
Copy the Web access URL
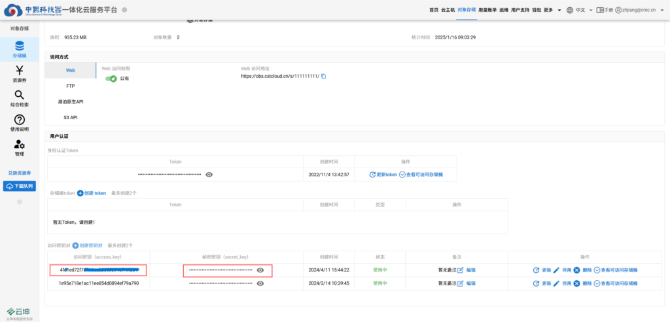323,77
